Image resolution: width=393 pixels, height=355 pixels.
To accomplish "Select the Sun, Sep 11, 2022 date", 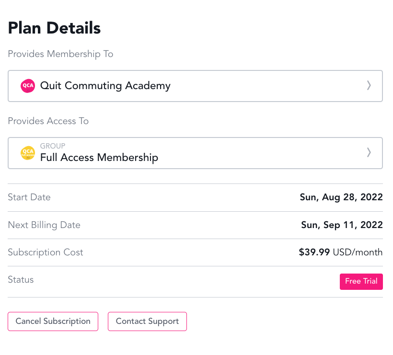I will 342,225.
